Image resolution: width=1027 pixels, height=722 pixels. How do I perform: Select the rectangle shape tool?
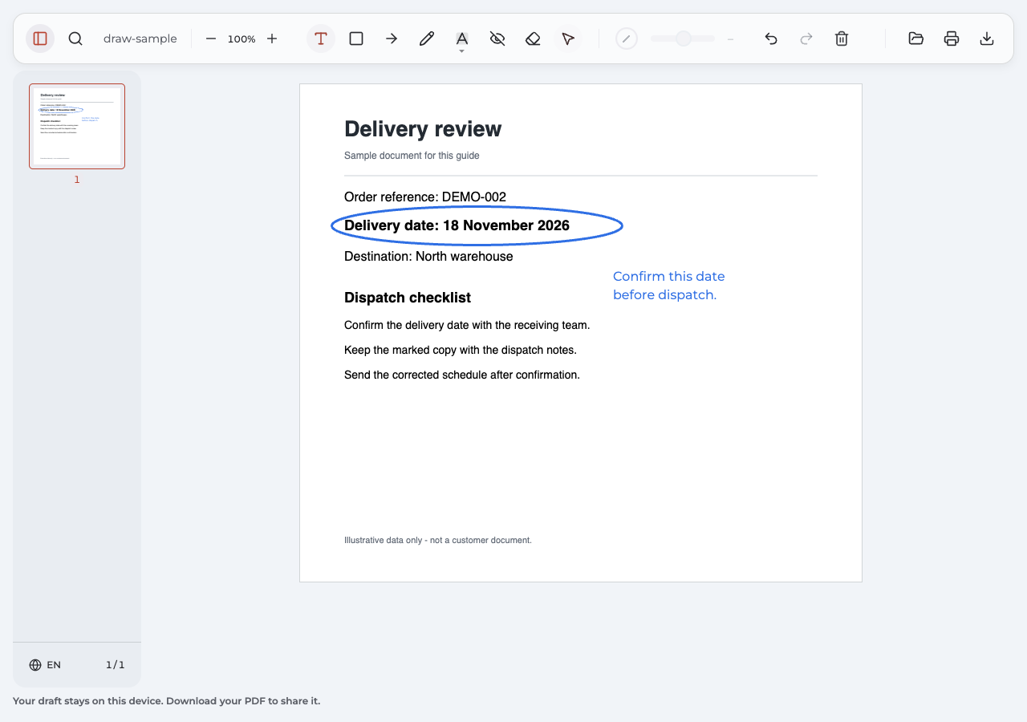tap(356, 39)
